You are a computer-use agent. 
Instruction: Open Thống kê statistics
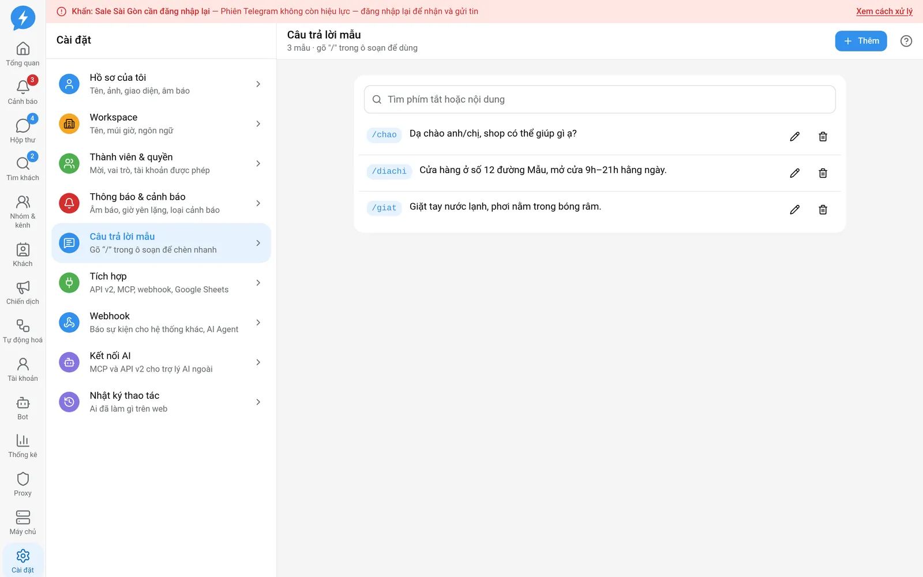click(23, 446)
